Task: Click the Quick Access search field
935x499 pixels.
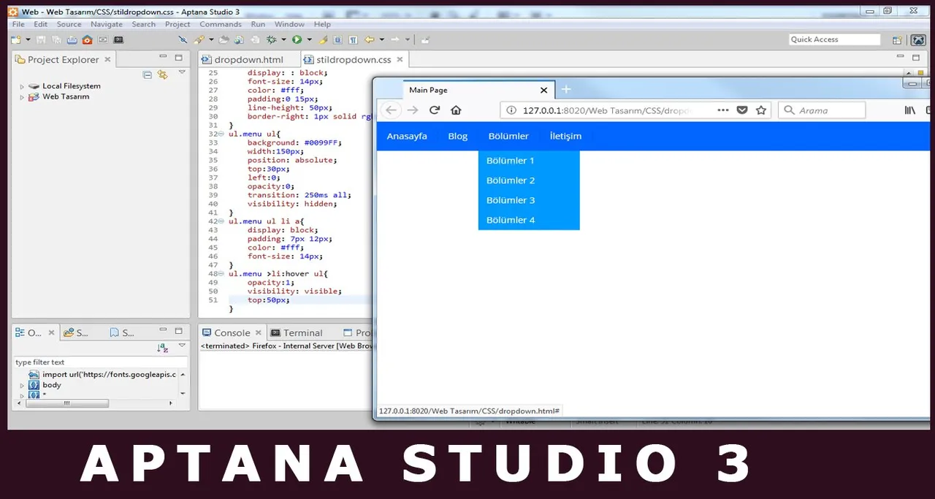Action: tap(835, 39)
